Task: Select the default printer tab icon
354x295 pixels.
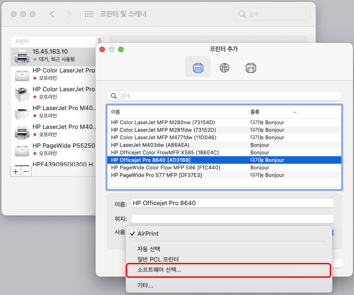Action: (198, 67)
